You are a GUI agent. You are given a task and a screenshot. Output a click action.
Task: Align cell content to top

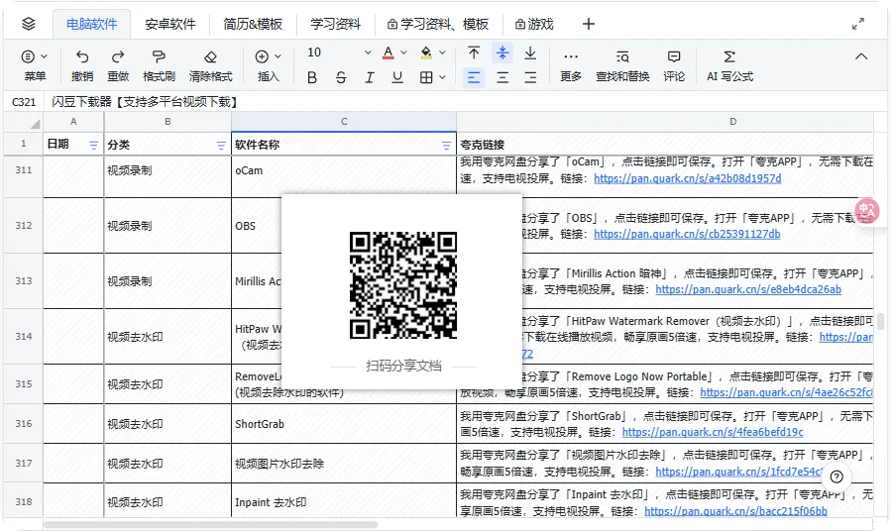pyautogui.click(x=474, y=53)
